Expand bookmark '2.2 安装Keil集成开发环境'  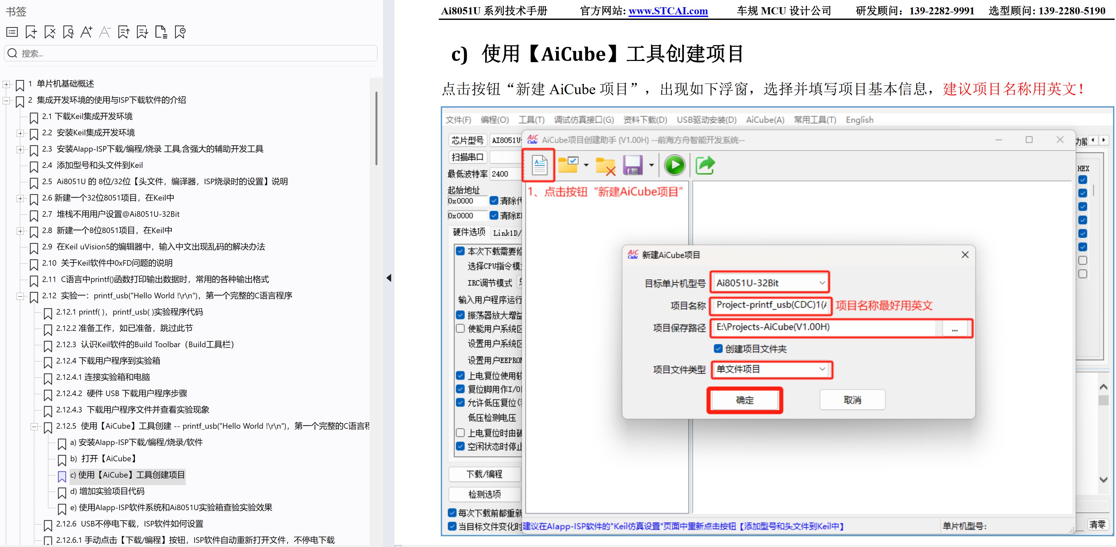(20, 133)
